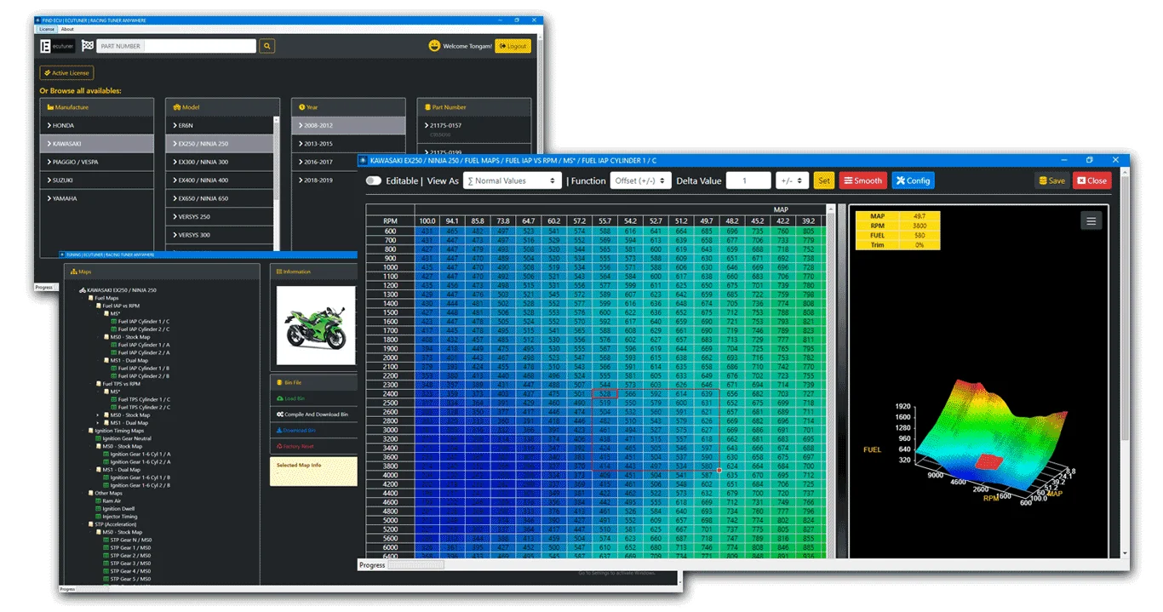Open the View As Normal Values dropdown
Screen dimensions: 1163x612
(x=513, y=180)
